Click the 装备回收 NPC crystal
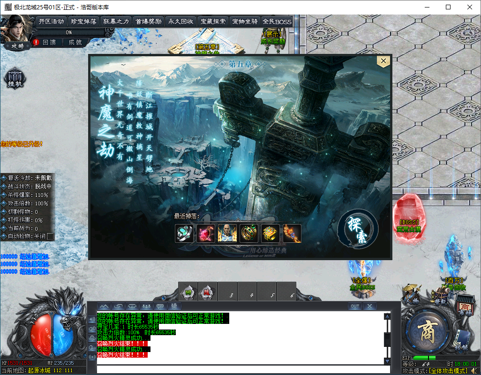This screenshot has width=481, height=375. click(x=455, y=261)
